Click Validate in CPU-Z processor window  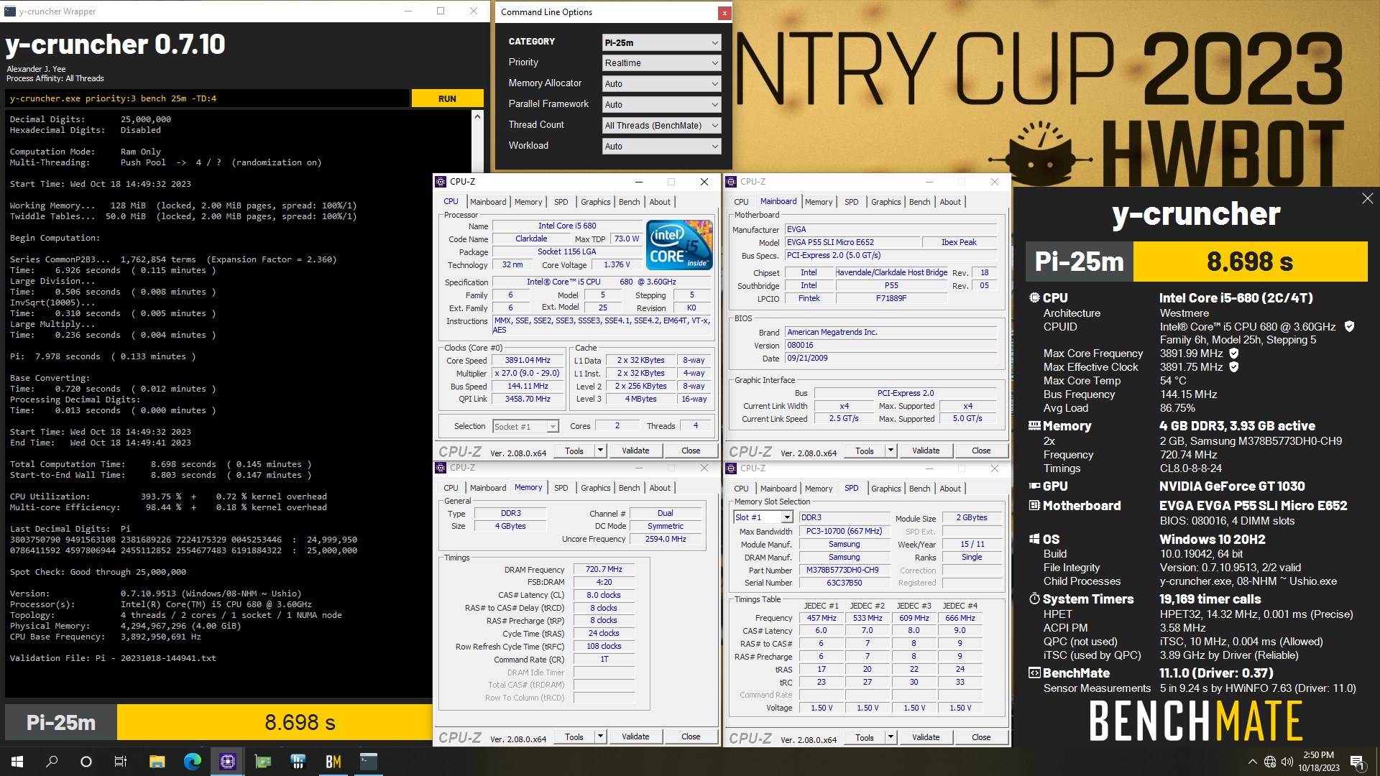pos(635,451)
